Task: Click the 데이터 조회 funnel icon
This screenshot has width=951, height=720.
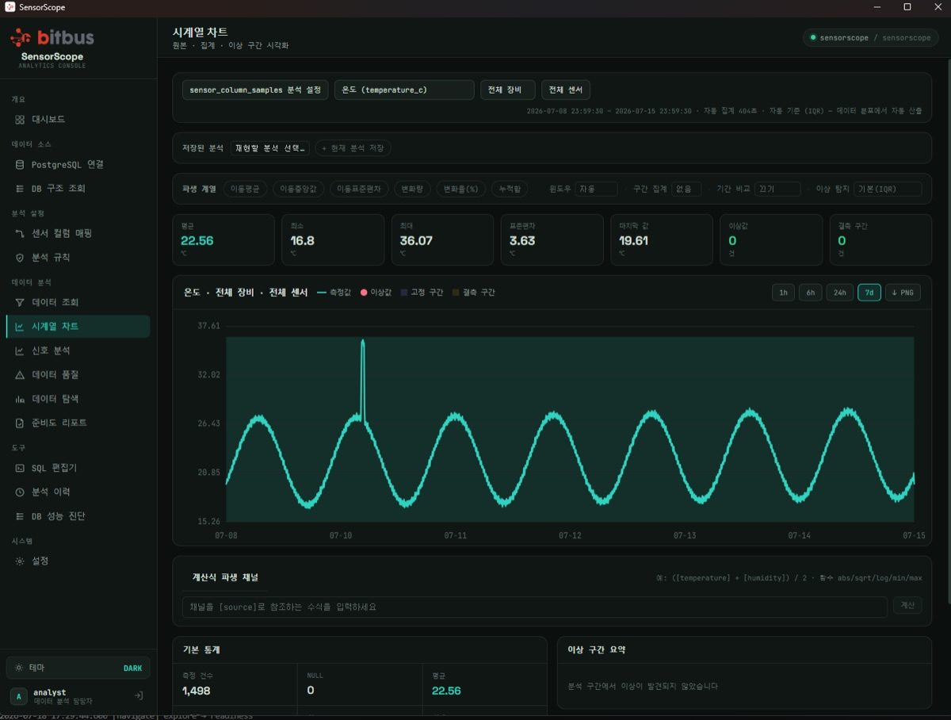Action: [20, 302]
